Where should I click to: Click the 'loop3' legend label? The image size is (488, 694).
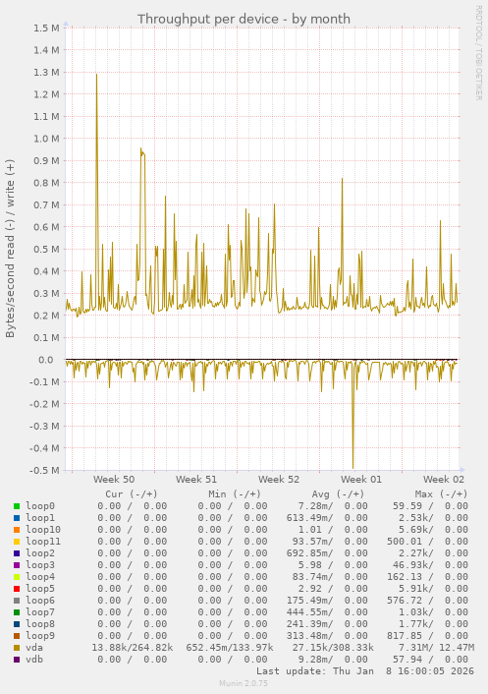coord(40,565)
